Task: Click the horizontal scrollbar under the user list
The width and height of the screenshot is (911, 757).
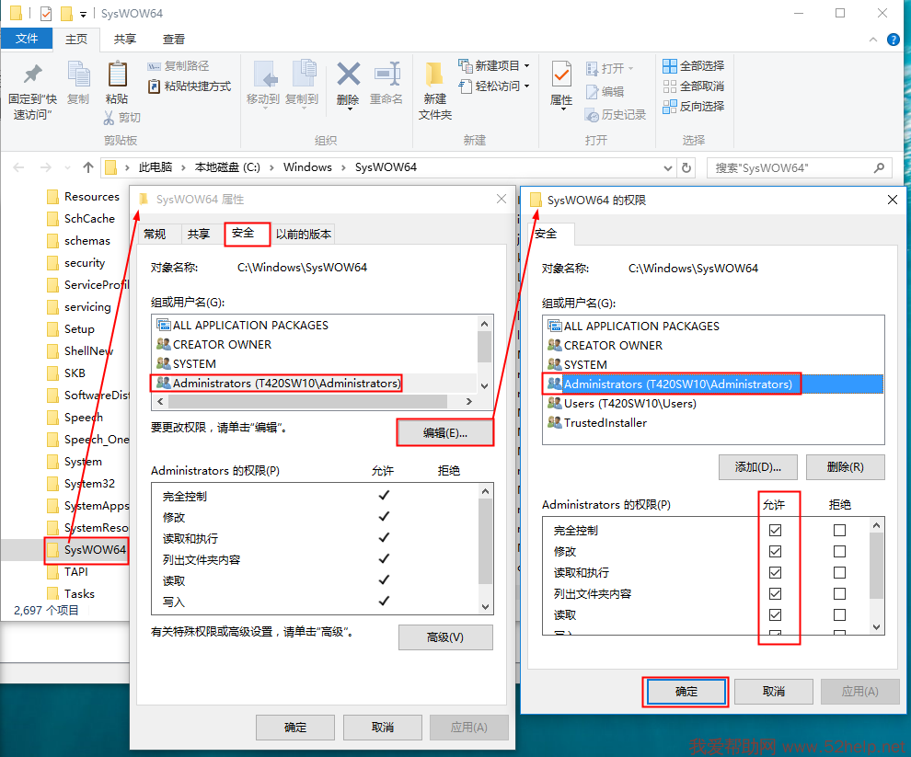Action: tap(307, 402)
